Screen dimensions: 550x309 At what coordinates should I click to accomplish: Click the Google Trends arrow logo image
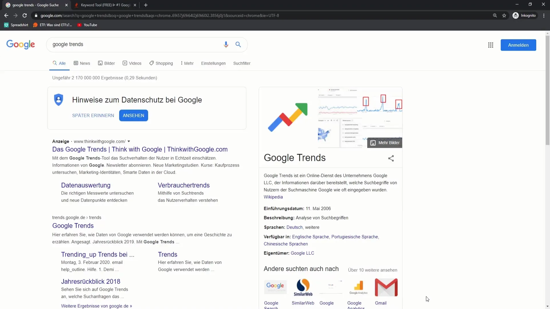(x=288, y=117)
